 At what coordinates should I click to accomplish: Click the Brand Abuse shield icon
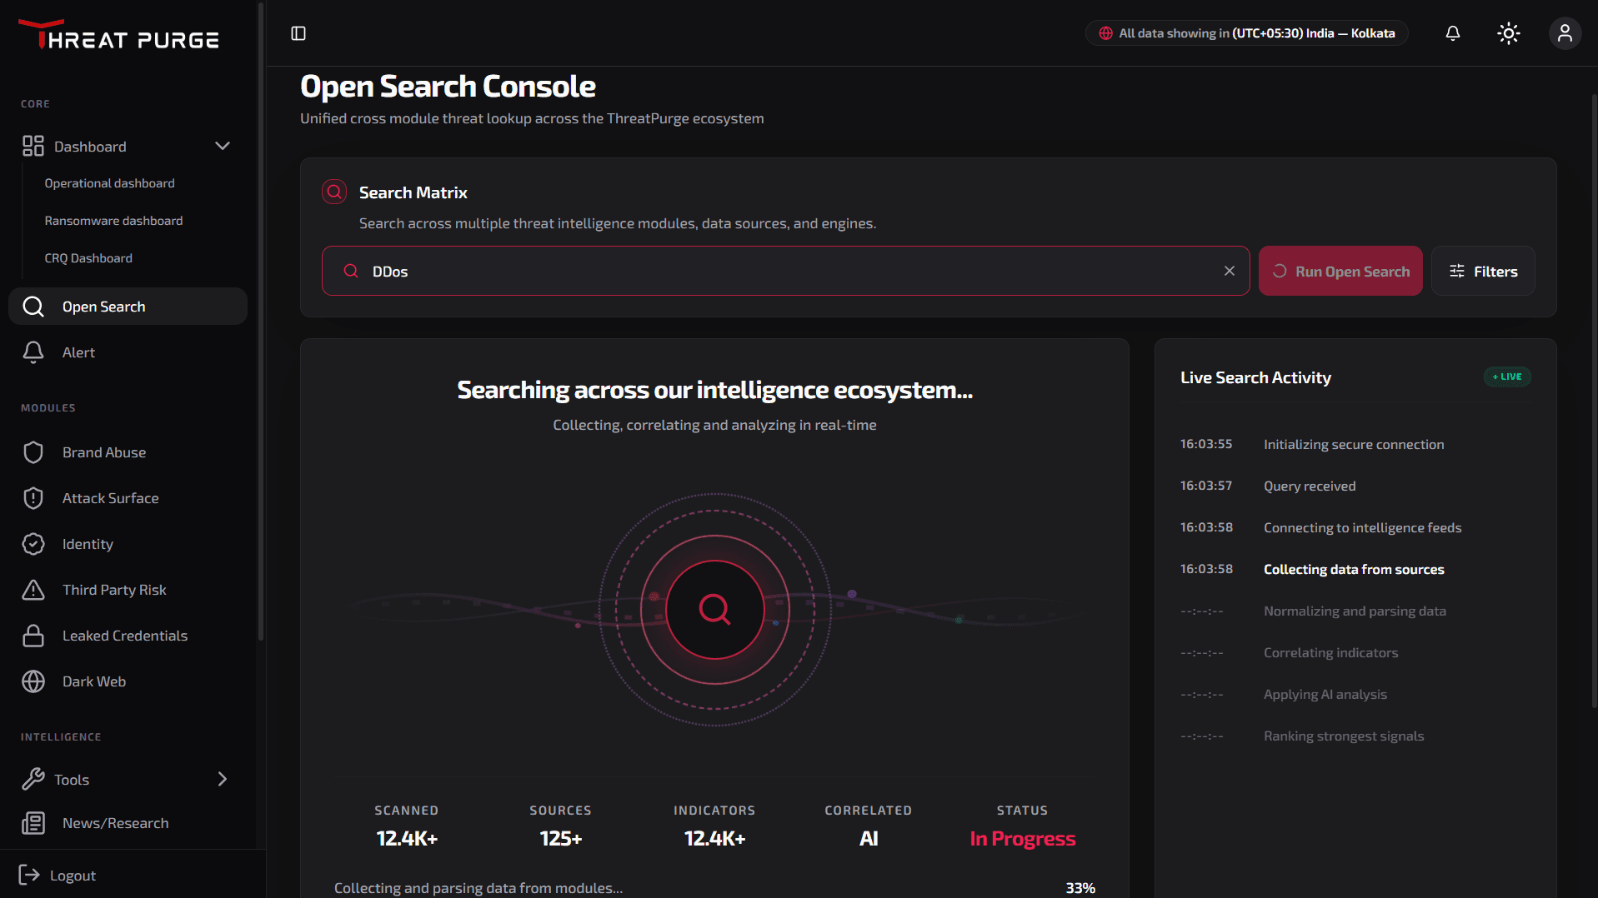coord(33,452)
